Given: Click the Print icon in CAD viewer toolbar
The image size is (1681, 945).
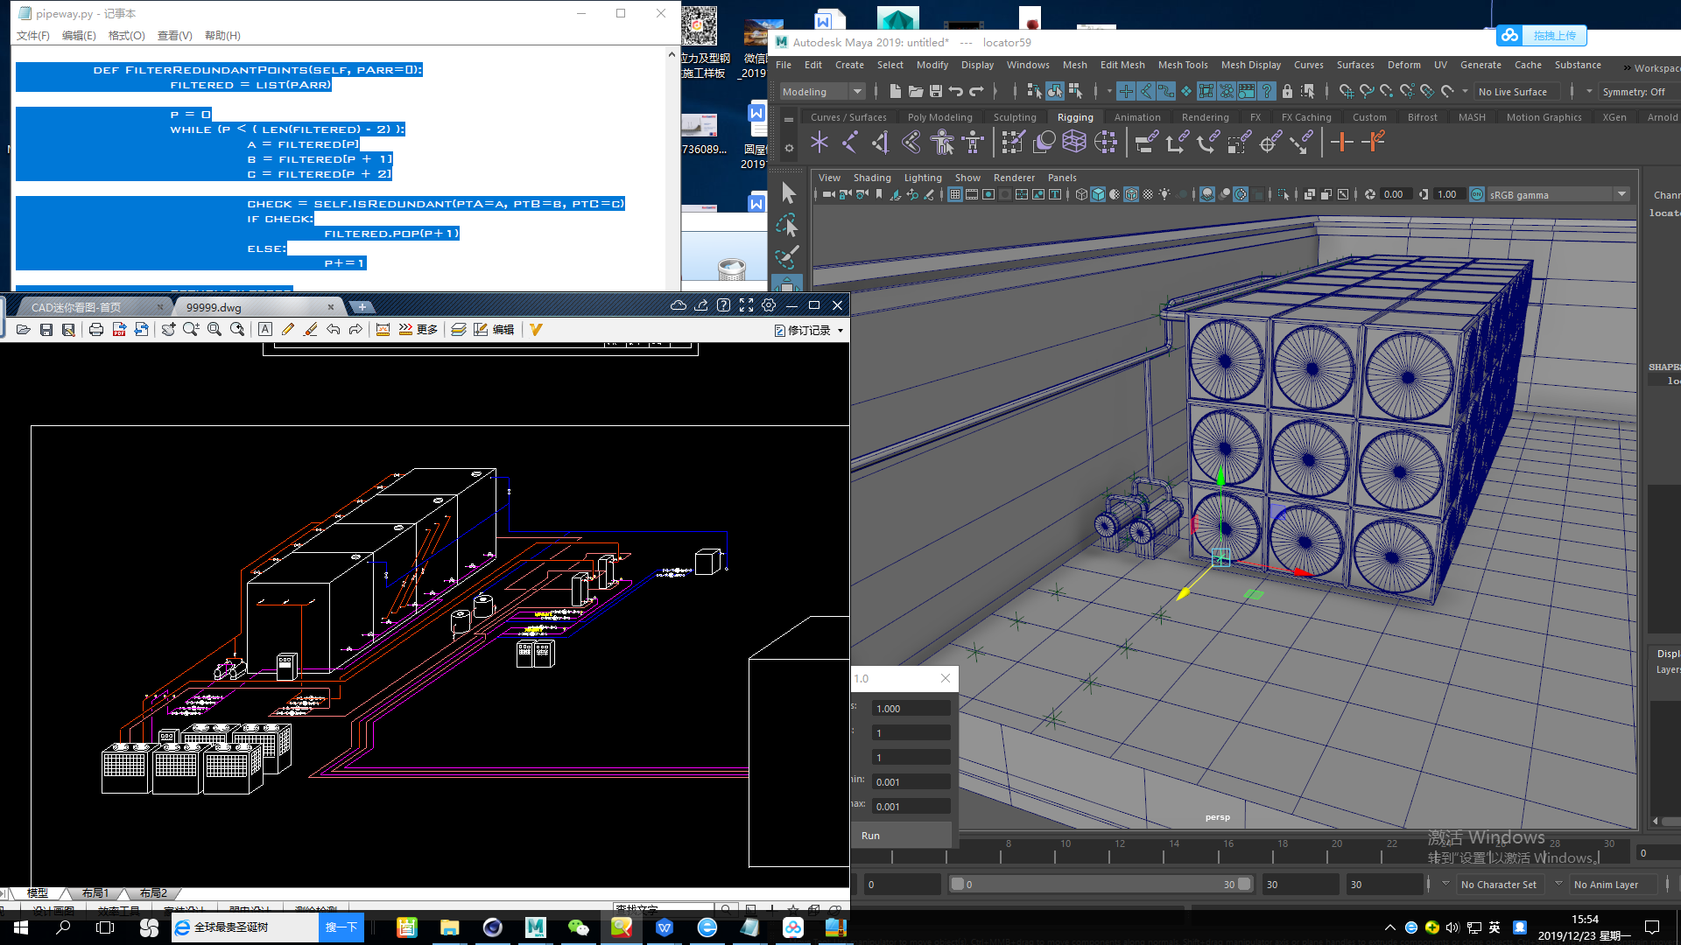Looking at the screenshot, I should click(x=96, y=330).
